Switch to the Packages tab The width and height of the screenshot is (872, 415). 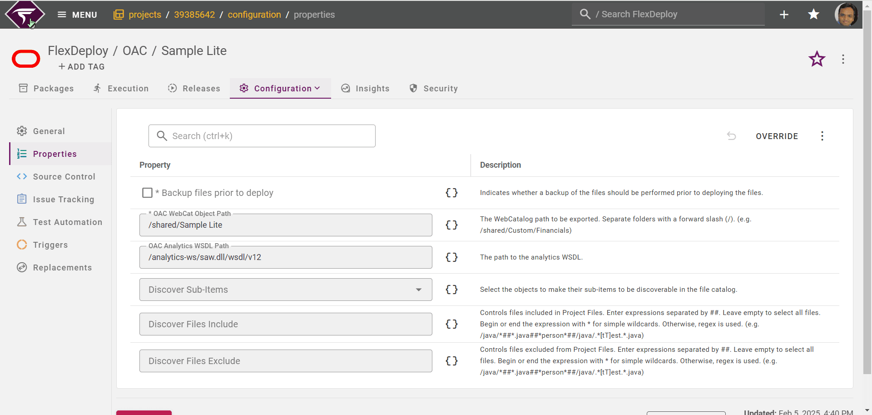tap(46, 89)
